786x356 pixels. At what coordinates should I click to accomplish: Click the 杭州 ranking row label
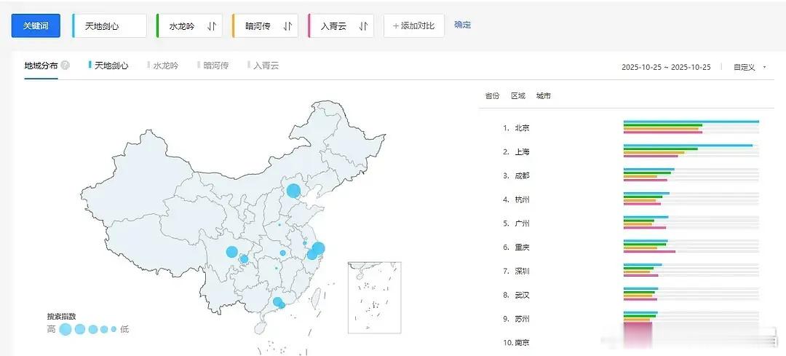click(x=522, y=199)
